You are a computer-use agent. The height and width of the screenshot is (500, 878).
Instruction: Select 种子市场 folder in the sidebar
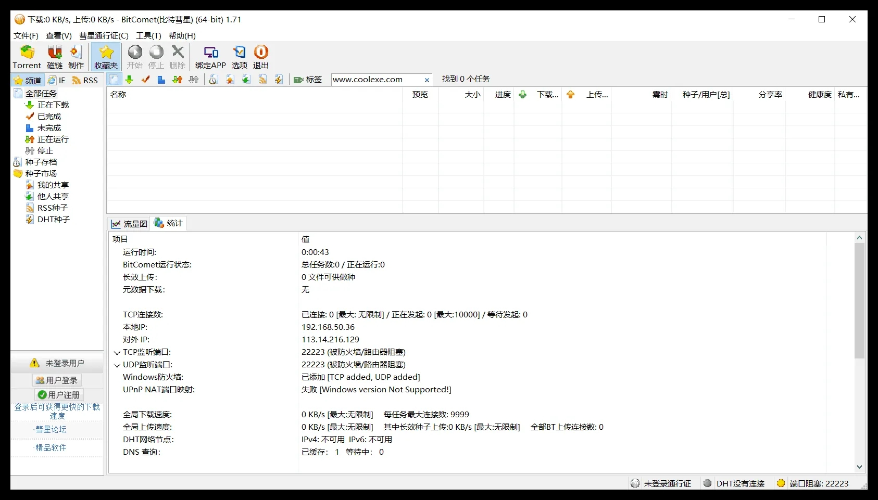tap(41, 174)
